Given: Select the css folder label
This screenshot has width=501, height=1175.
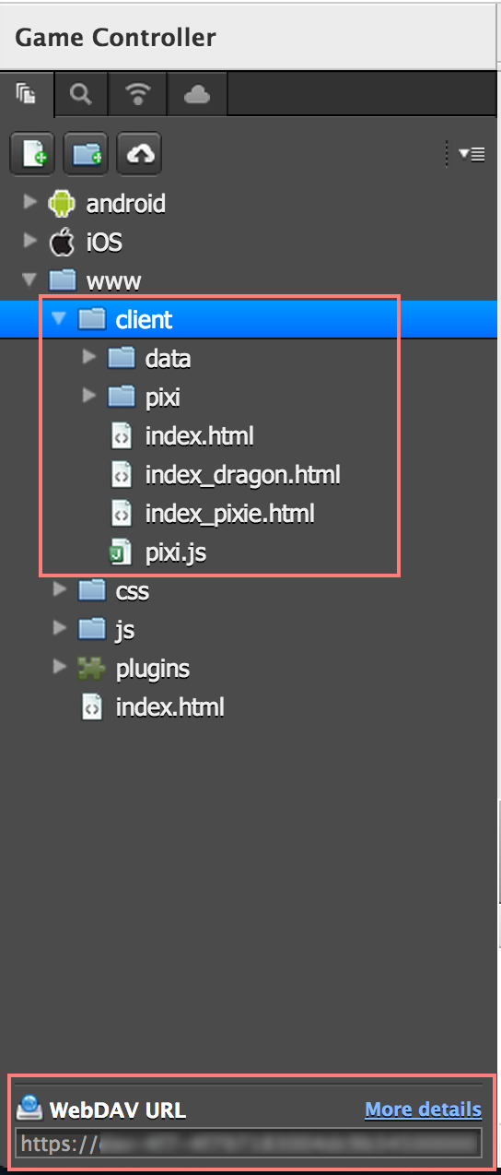Looking at the screenshot, I should coord(133,590).
